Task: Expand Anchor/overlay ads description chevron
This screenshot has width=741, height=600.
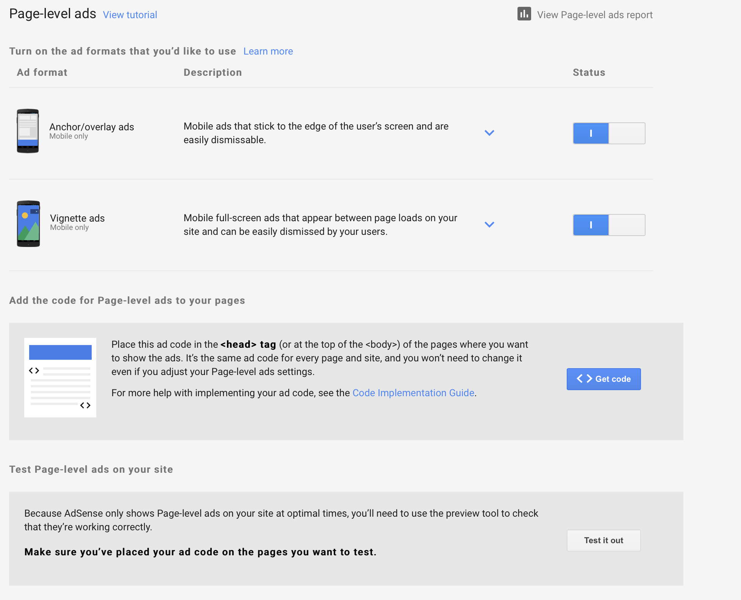Action: click(x=489, y=133)
